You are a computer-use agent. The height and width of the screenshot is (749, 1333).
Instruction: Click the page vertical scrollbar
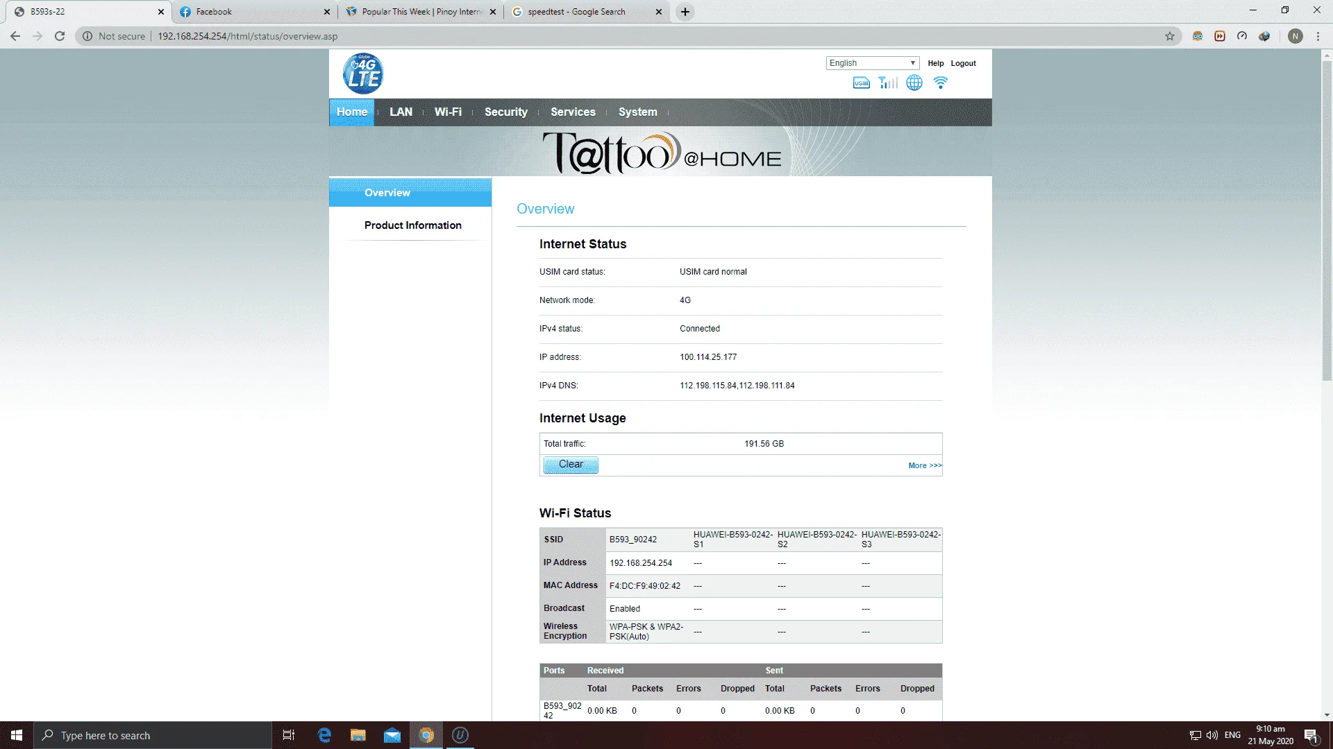[x=1327, y=222]
